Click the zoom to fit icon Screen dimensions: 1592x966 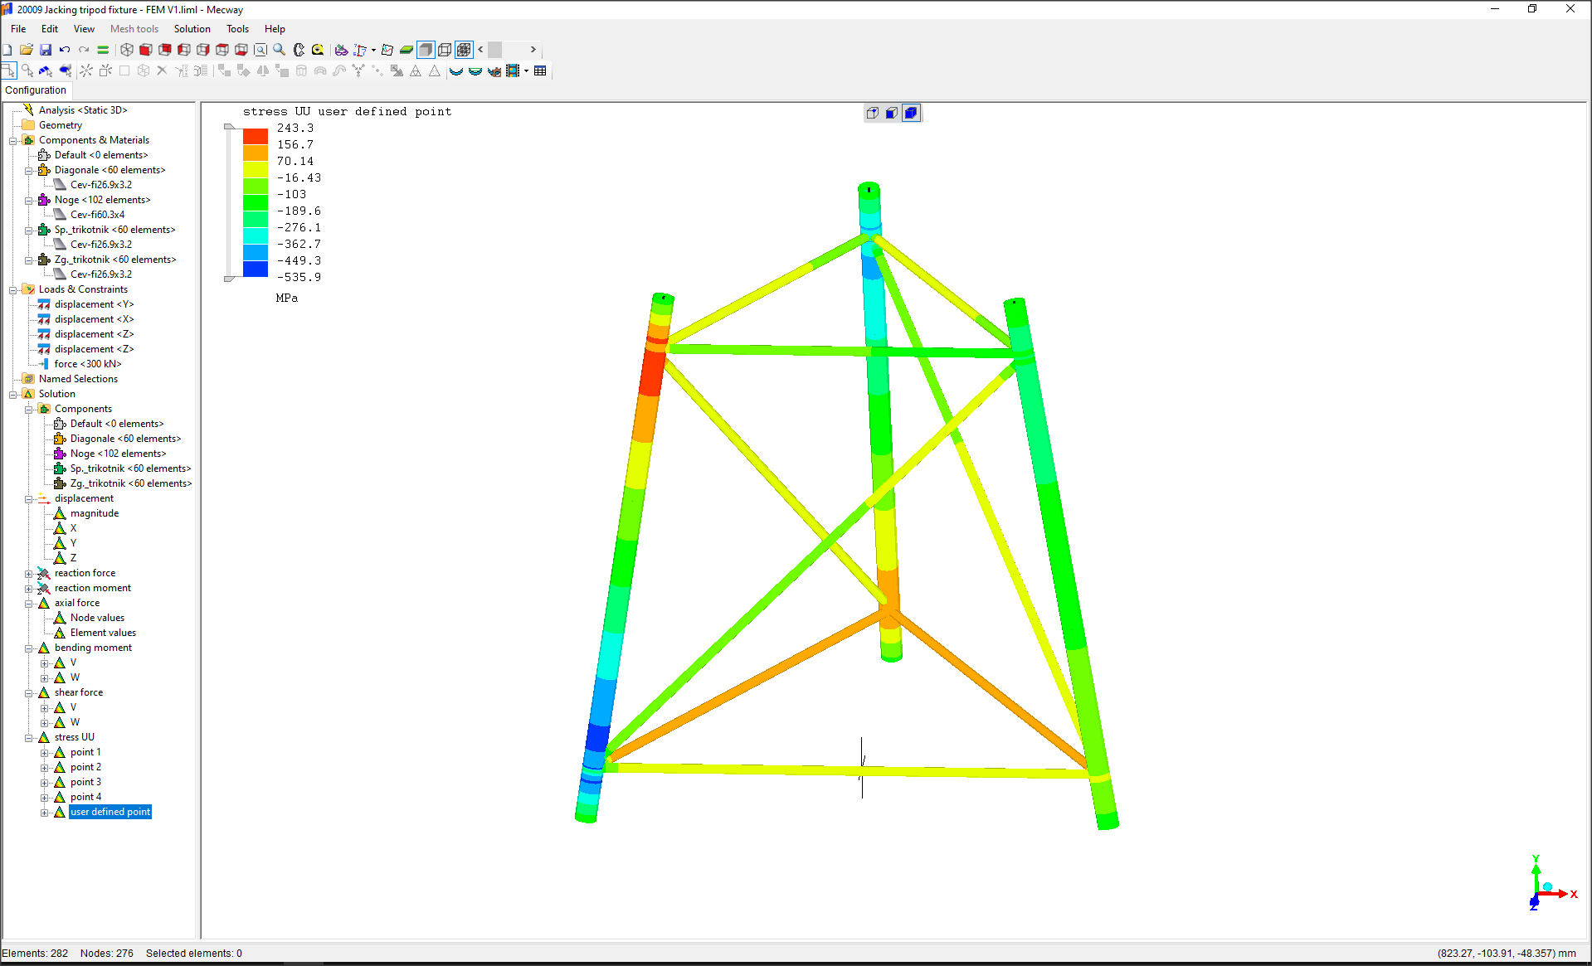click(x=260, y=50)
